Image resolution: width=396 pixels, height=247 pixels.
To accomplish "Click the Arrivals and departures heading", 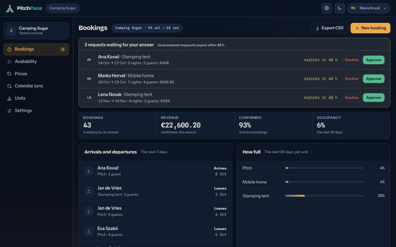I will pos(111,152).
